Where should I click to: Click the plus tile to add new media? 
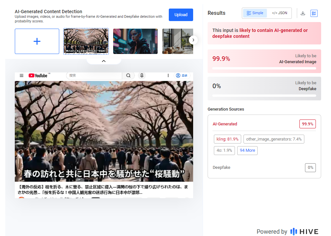click(x=37, y=41)
